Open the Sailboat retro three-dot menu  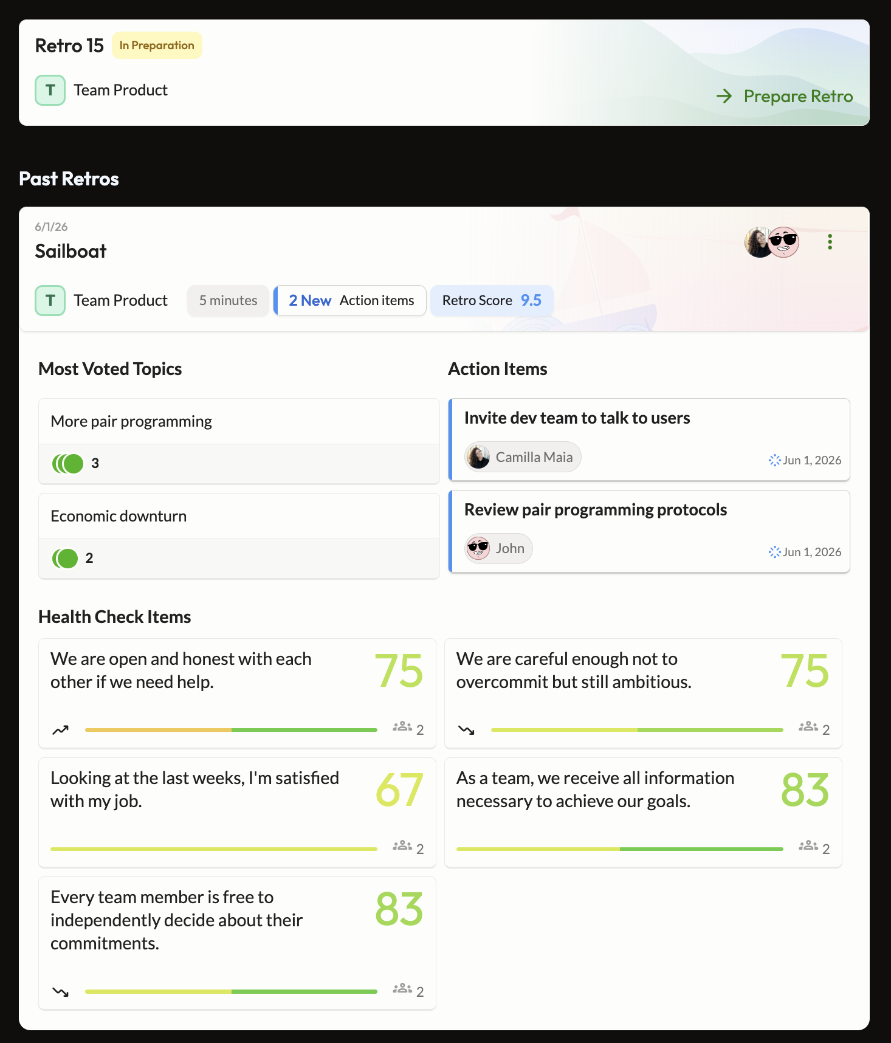pyautogui.click(x=830, y=242)
